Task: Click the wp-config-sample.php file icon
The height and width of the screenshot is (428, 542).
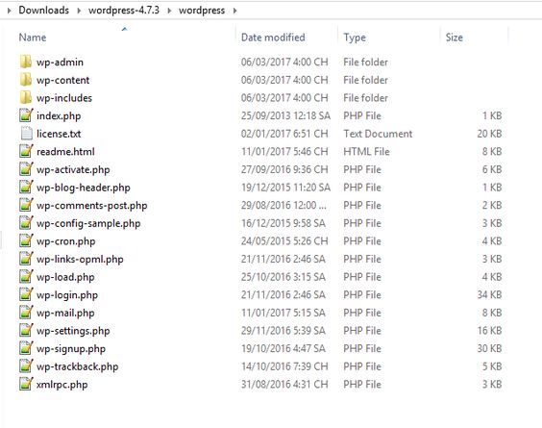Action: [26, 223]
